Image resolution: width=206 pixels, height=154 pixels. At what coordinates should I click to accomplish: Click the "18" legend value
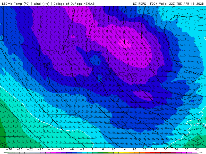pyautogui.click(x=134, y=149)
